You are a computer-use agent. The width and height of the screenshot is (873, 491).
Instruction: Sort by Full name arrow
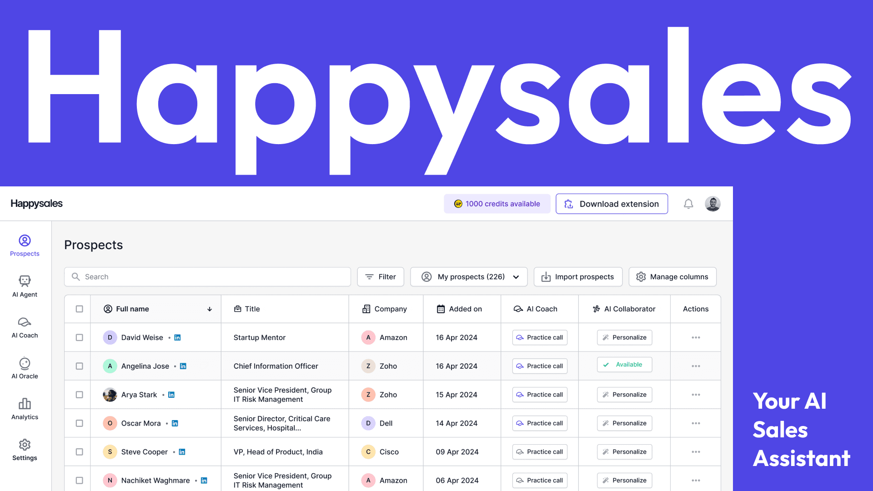[210, 309]
